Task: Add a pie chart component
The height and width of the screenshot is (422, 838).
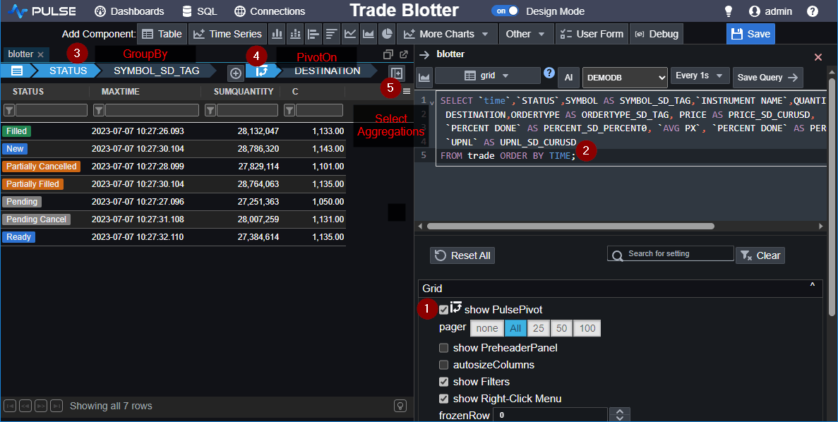Action: pyautogui.click(x=386, y=34)
